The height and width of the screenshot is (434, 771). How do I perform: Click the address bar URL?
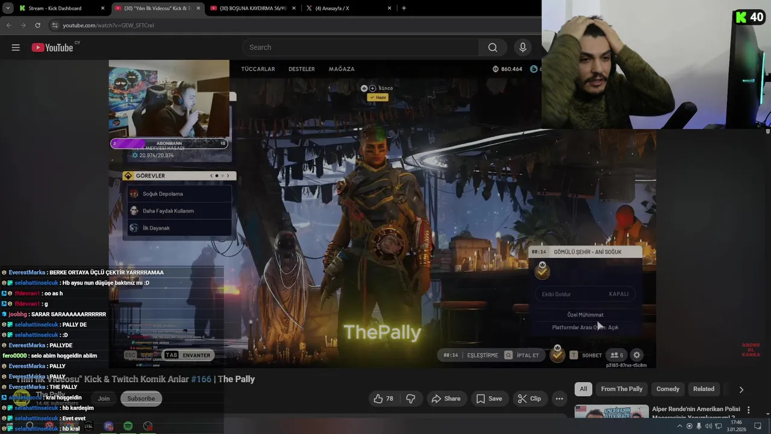pos(108,25)
